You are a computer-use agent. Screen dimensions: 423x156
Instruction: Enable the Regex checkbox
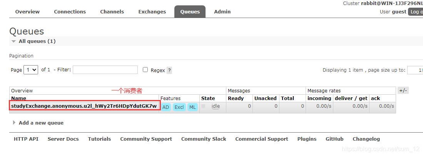pos(145,70)
